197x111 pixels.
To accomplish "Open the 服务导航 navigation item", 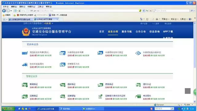I will (127, 32).
